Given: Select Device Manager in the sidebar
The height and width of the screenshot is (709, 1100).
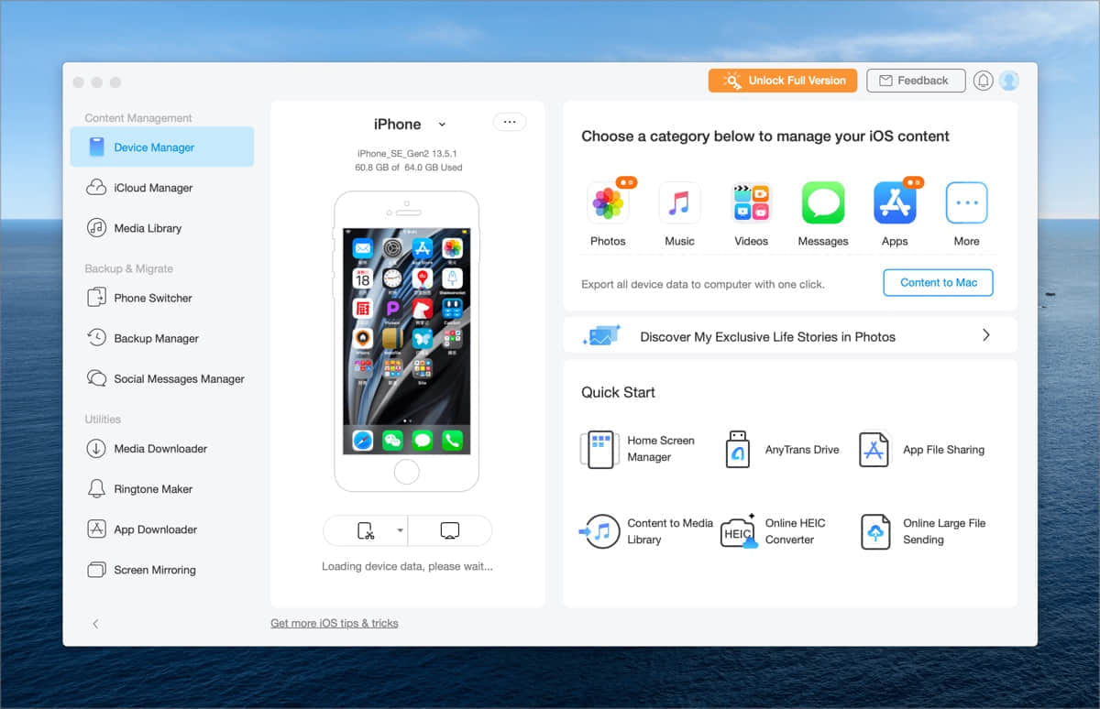Looking at the screenshot, I should pos(162,147).
